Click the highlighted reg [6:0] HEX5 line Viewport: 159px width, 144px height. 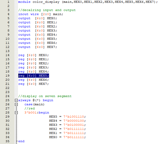(x=33, y=76)
